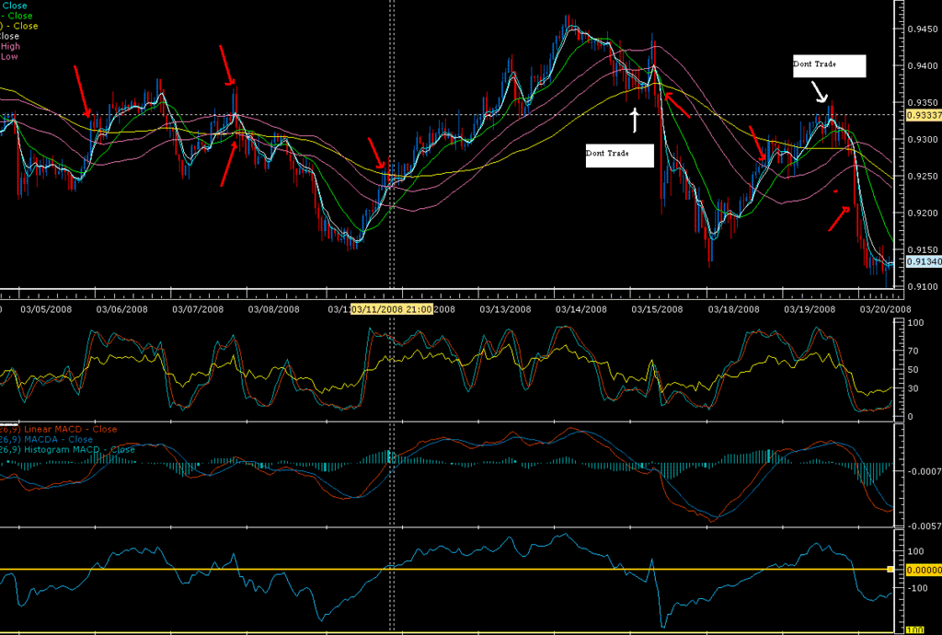Select the Low series in the legend
Viewport: 942px width, 635px height.
(9, 56)
